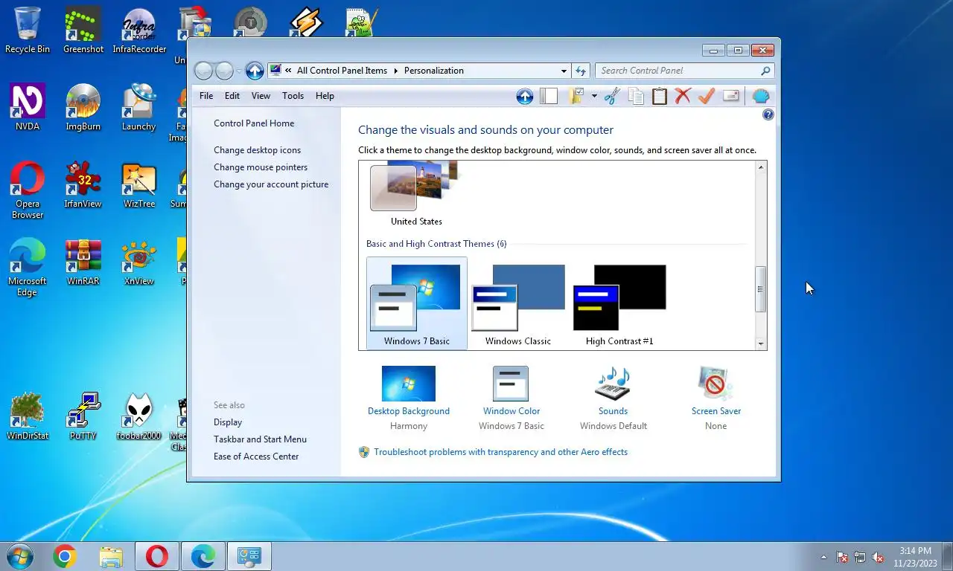Go Forward with the navigation forward button
953x571 pixels.
[225, 71]
